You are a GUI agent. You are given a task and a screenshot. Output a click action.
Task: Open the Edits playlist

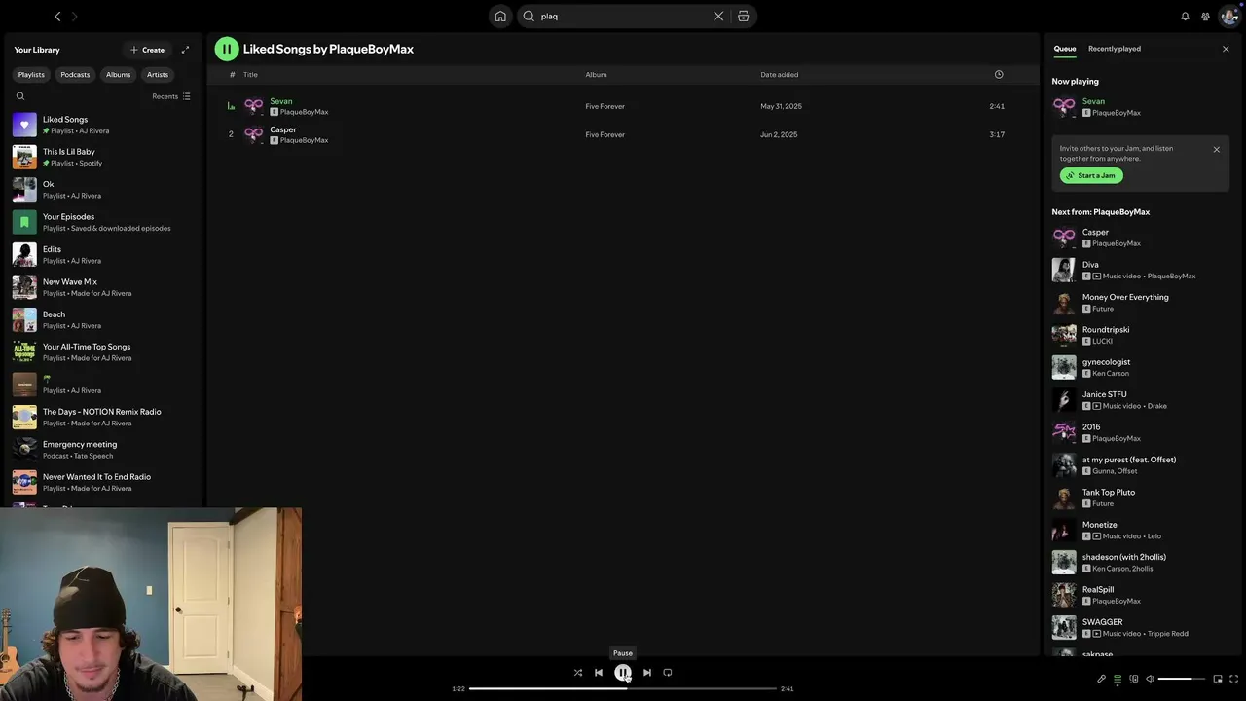pos(105,254)
